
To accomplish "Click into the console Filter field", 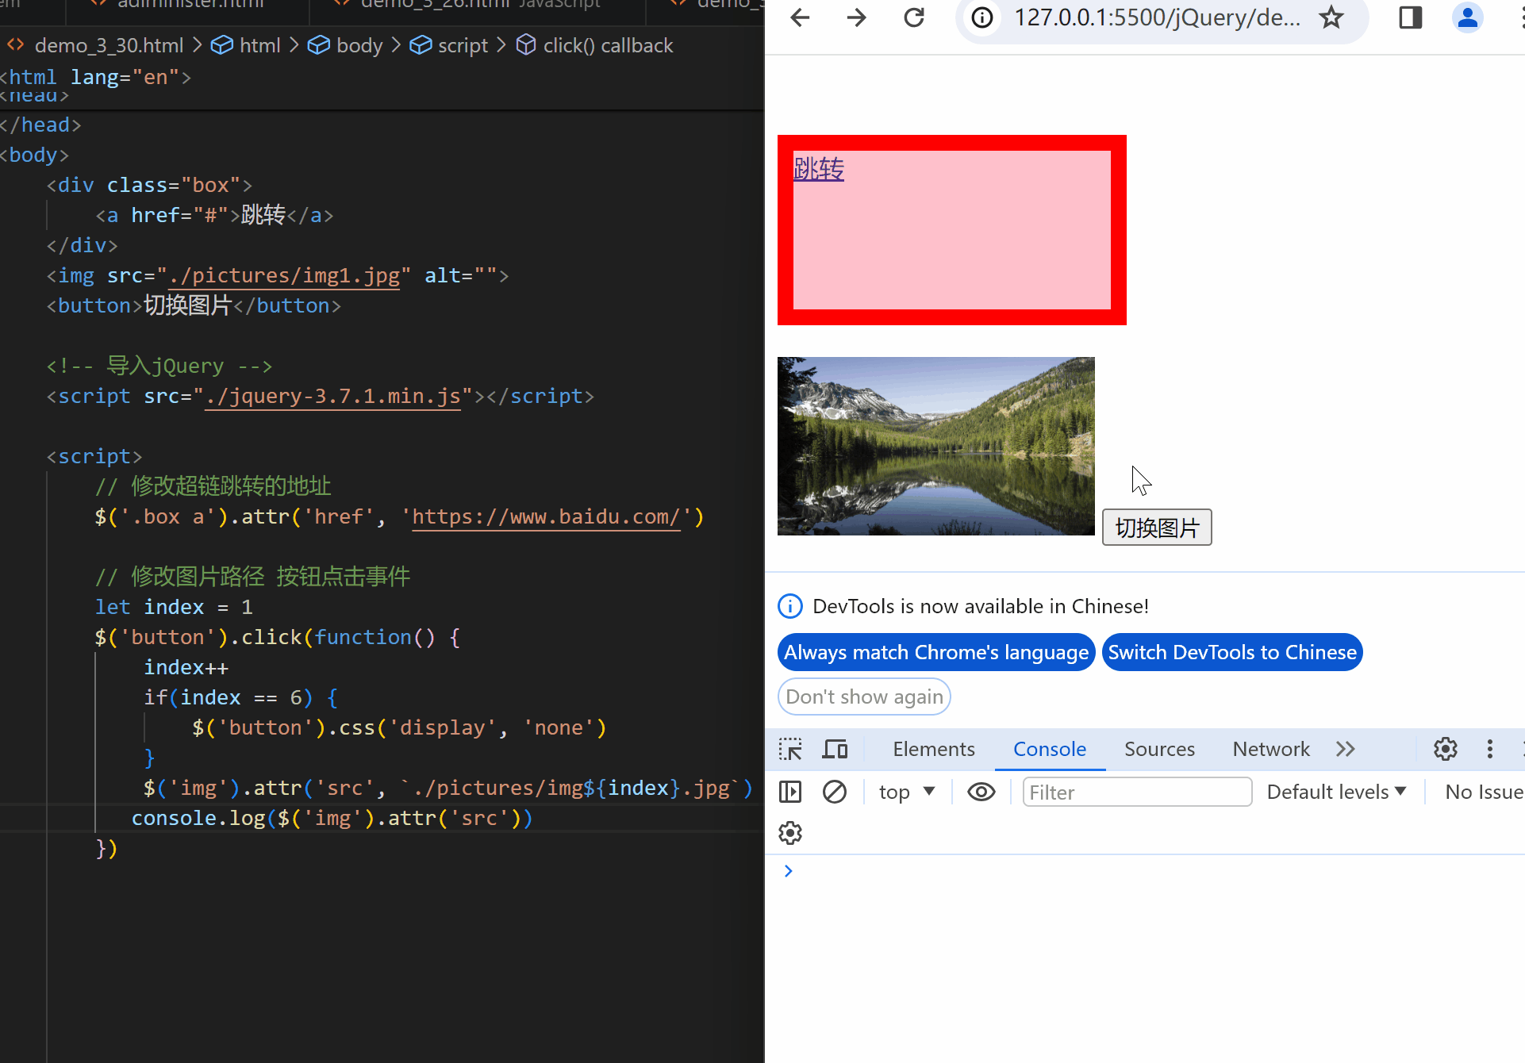I will (x=1136, y=792).
